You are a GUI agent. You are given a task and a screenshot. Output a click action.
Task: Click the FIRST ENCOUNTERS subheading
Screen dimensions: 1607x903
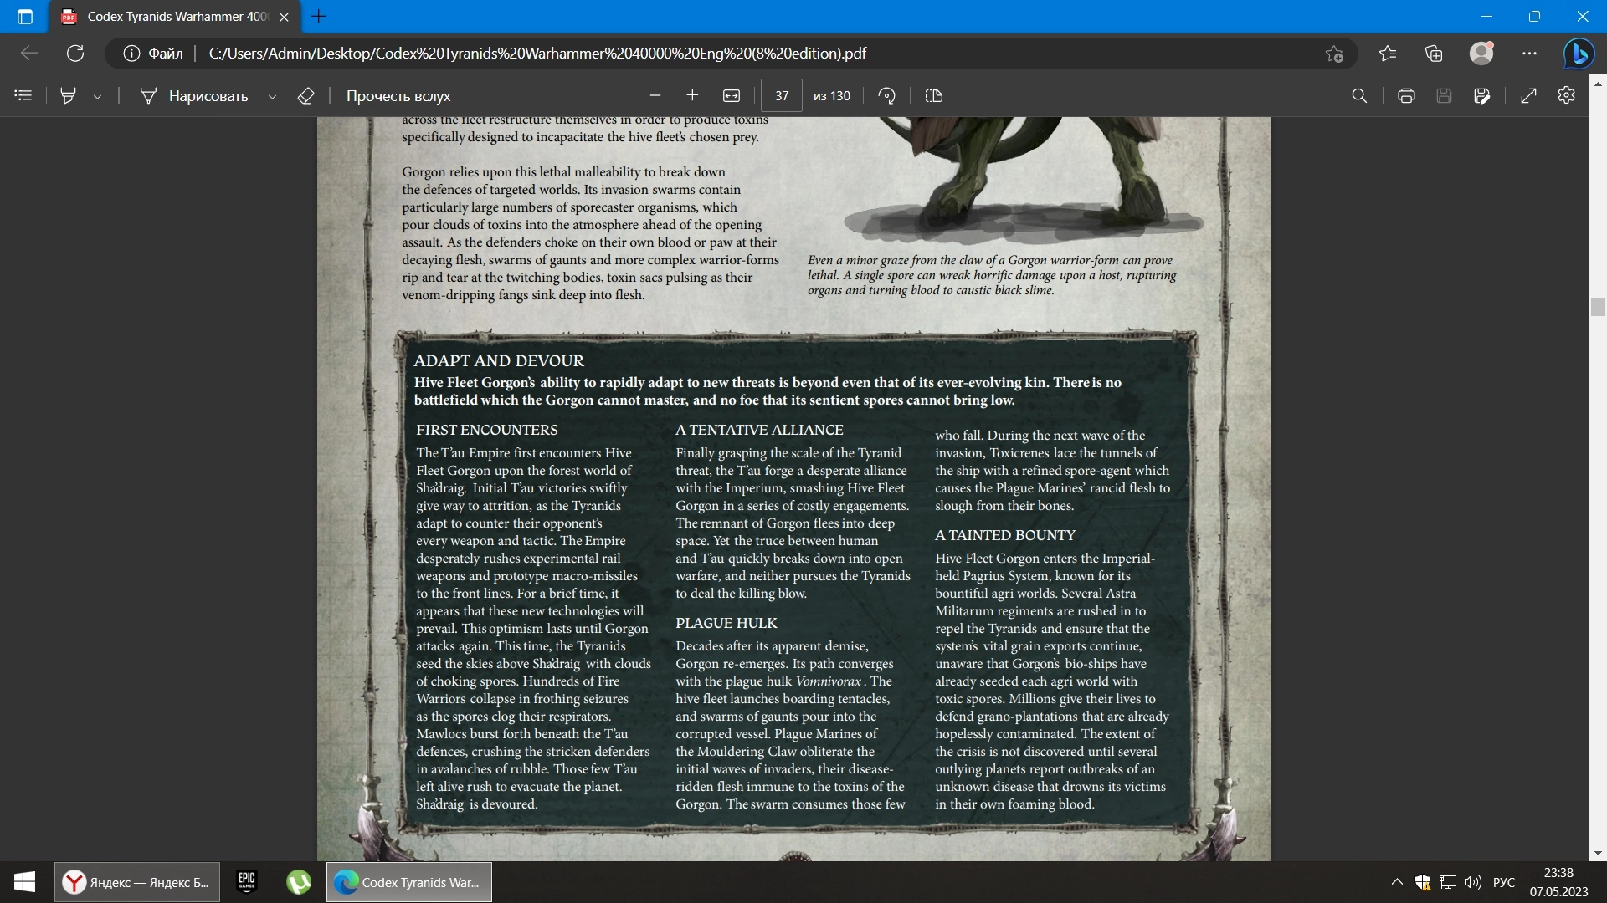pos(487,430)
